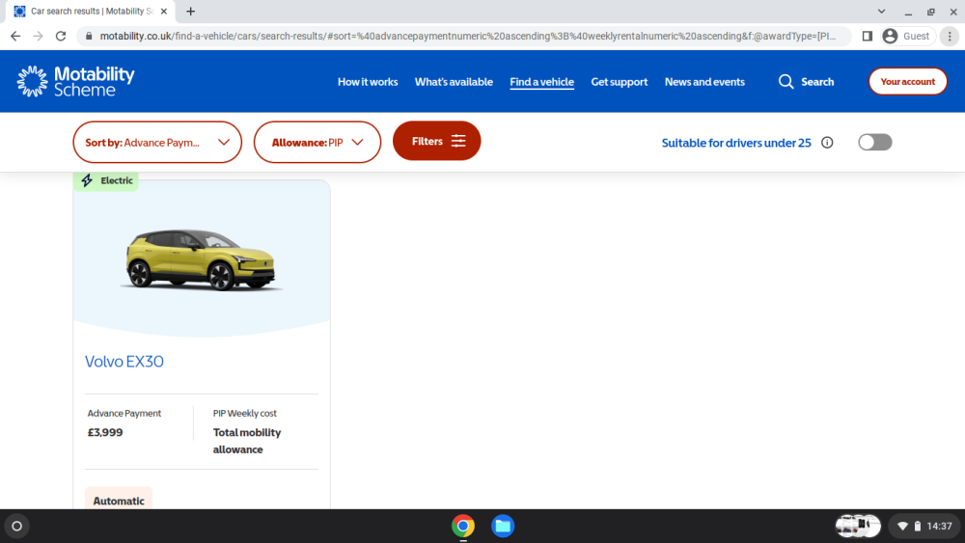The height and width of the screenshot is (543, 965).
Task: Switch to the Car search results tab
Action: coord(91,11)
